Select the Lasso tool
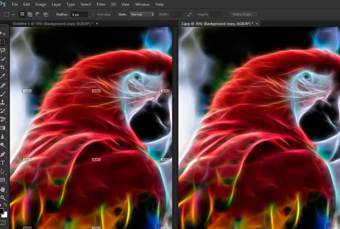Image resolution: width=340 pixels, height=229 pixels. tap(3, 50)
